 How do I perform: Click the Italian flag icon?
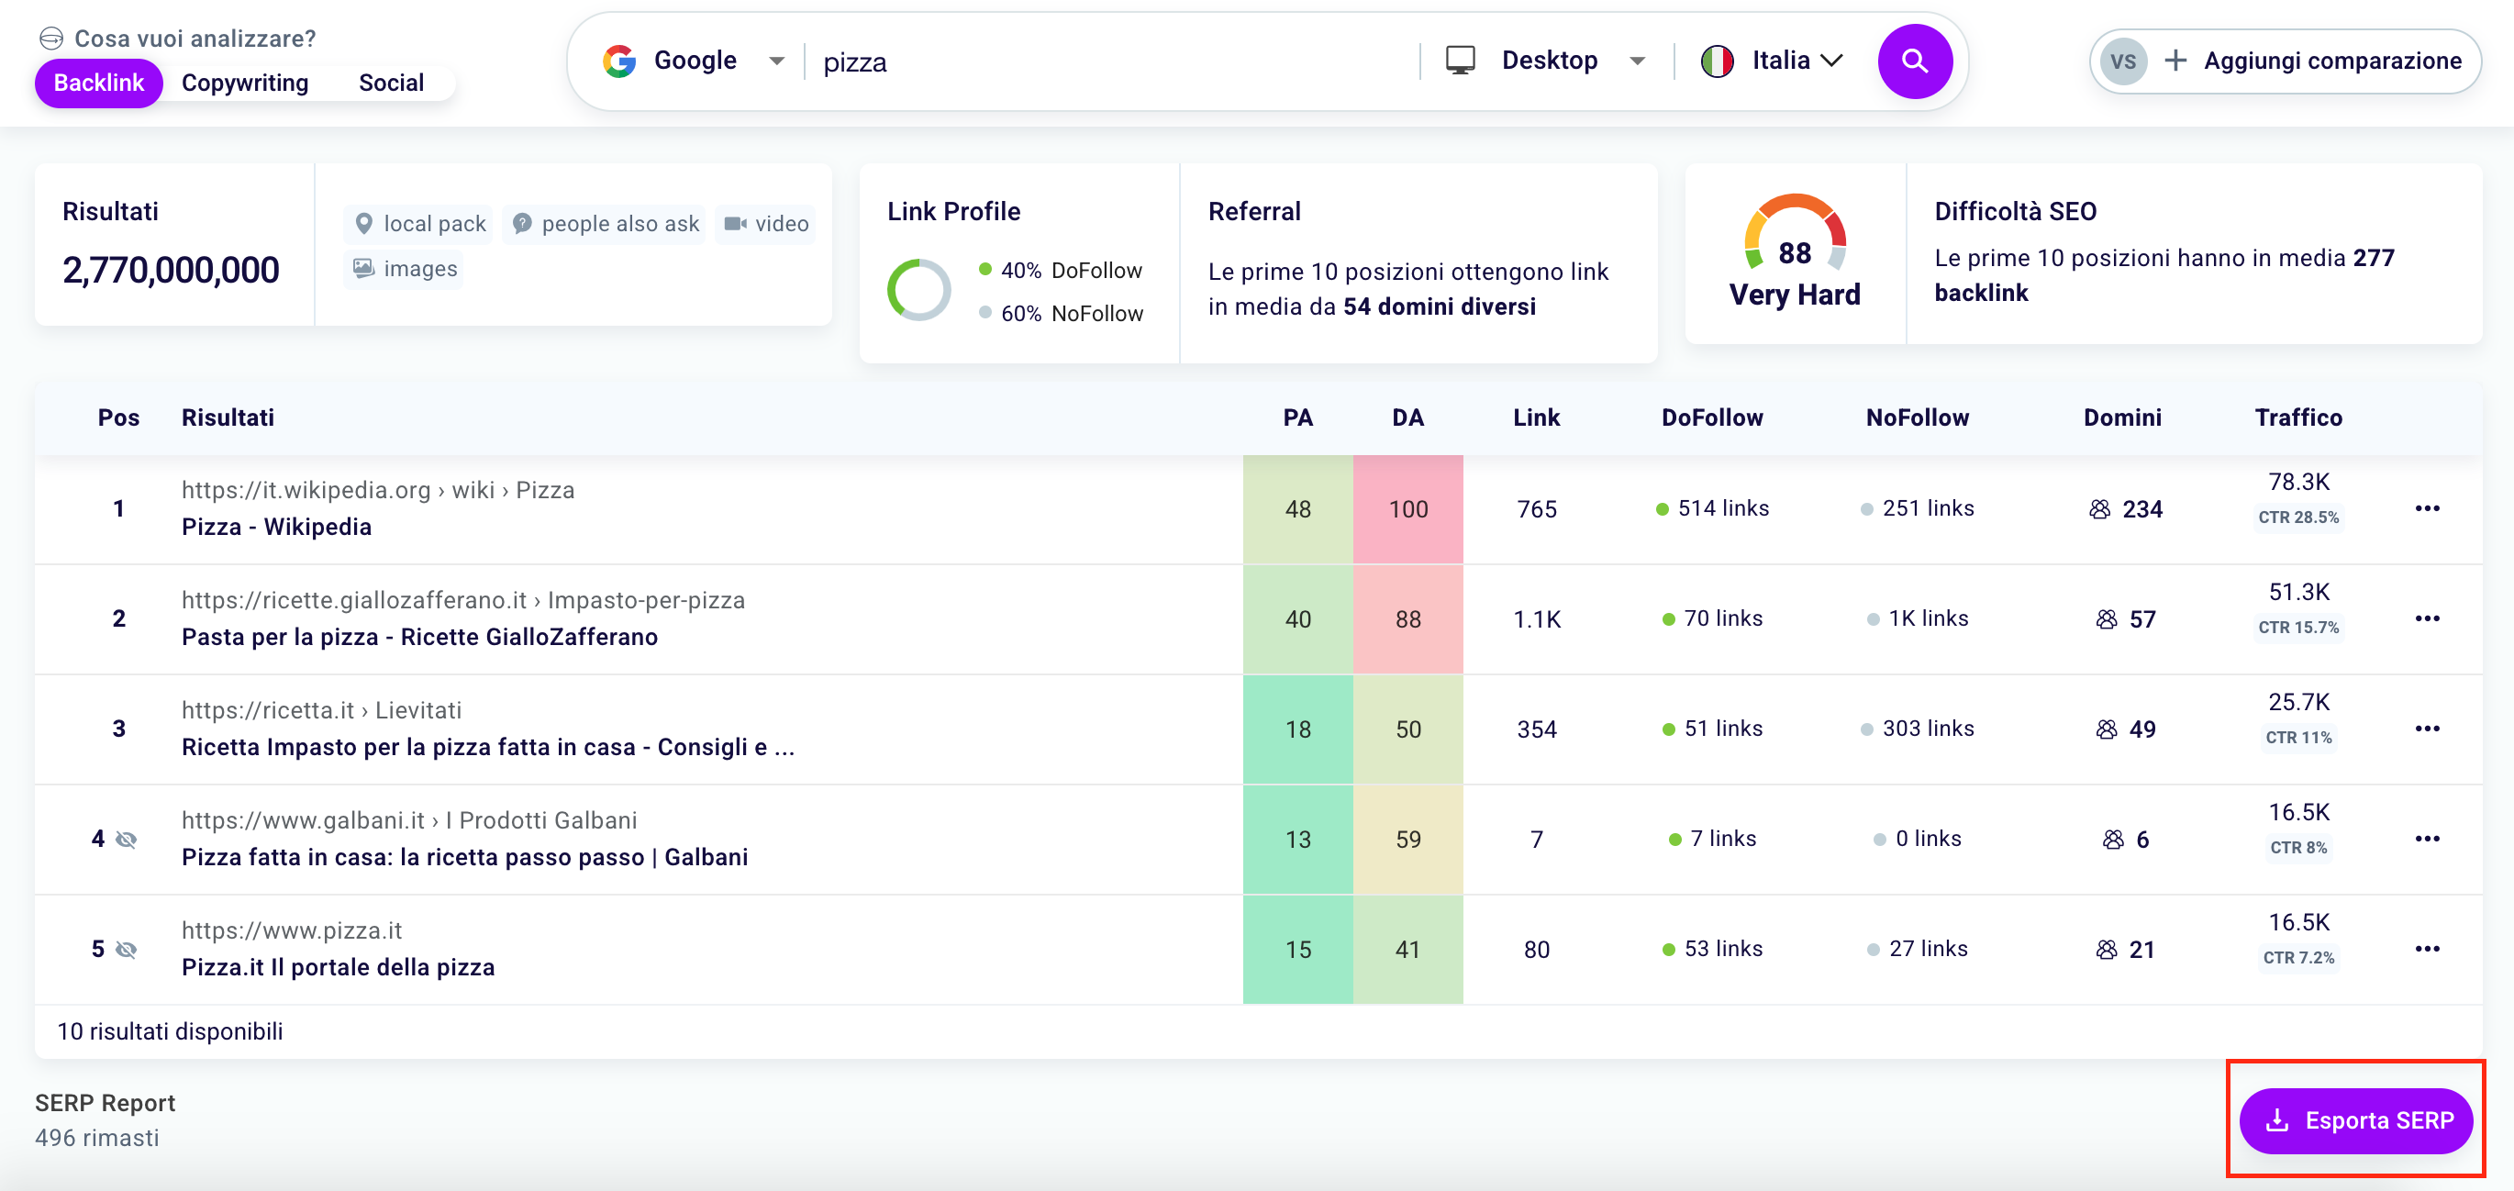click(1717, 61)
